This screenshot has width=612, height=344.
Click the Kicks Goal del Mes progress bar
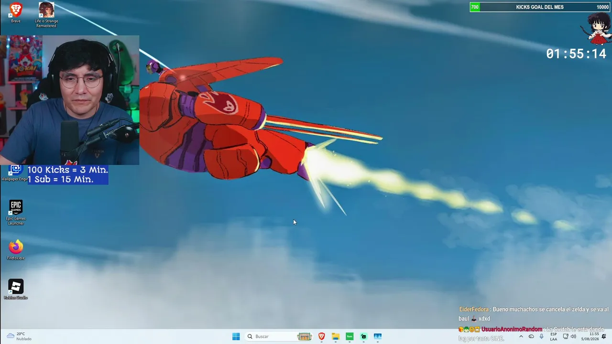pos(540,7)
